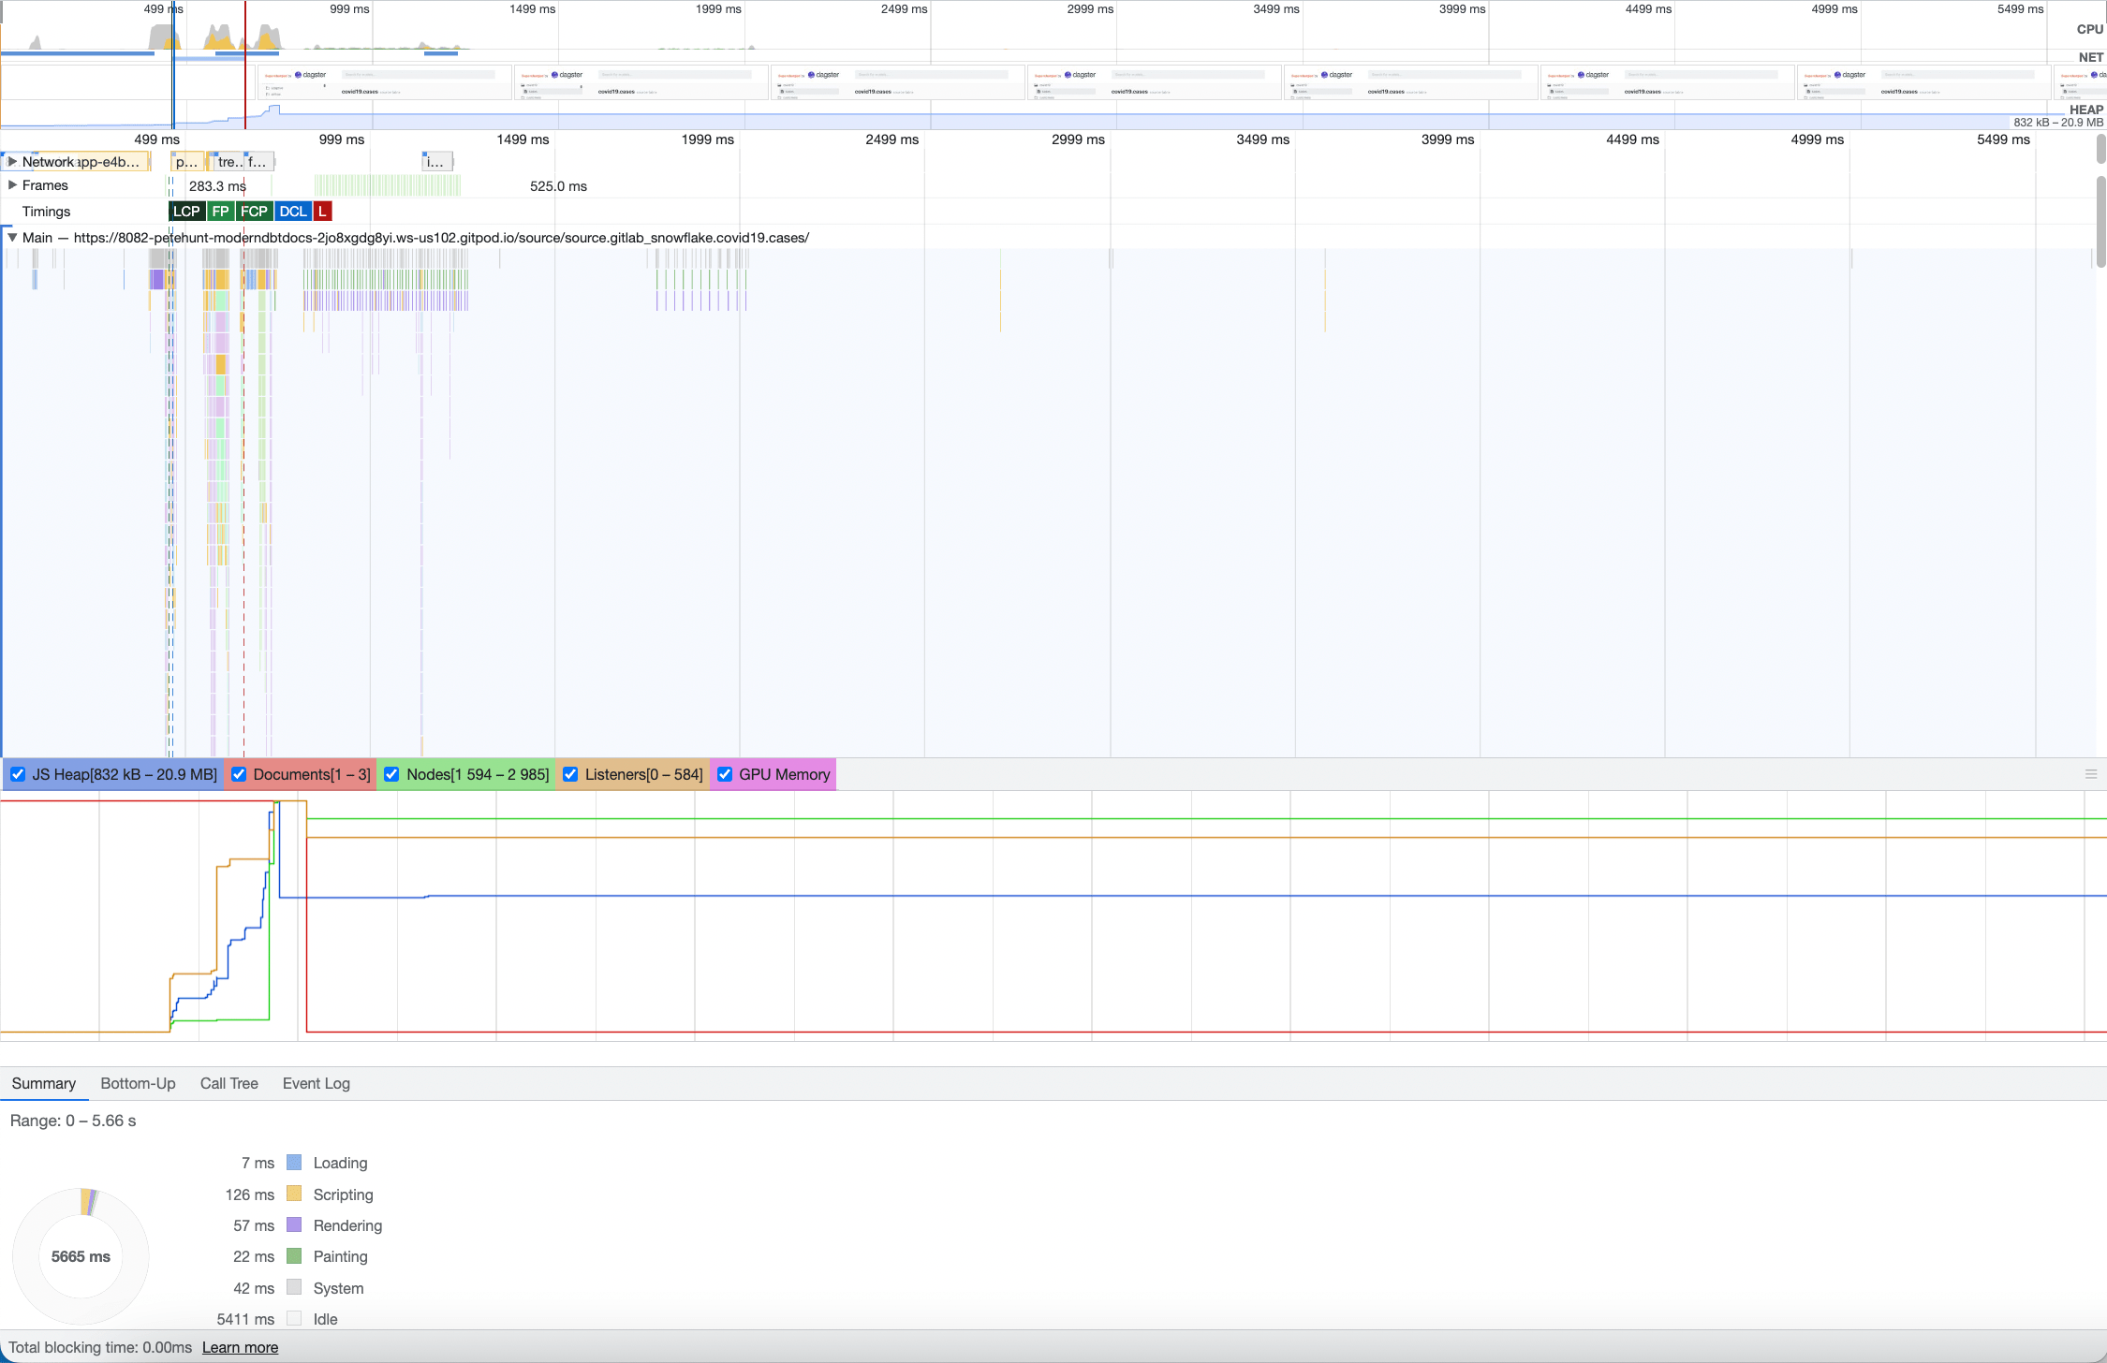Click the Painting legend label
This screenshot has height=1363, width=2107.
point(340,1256)
